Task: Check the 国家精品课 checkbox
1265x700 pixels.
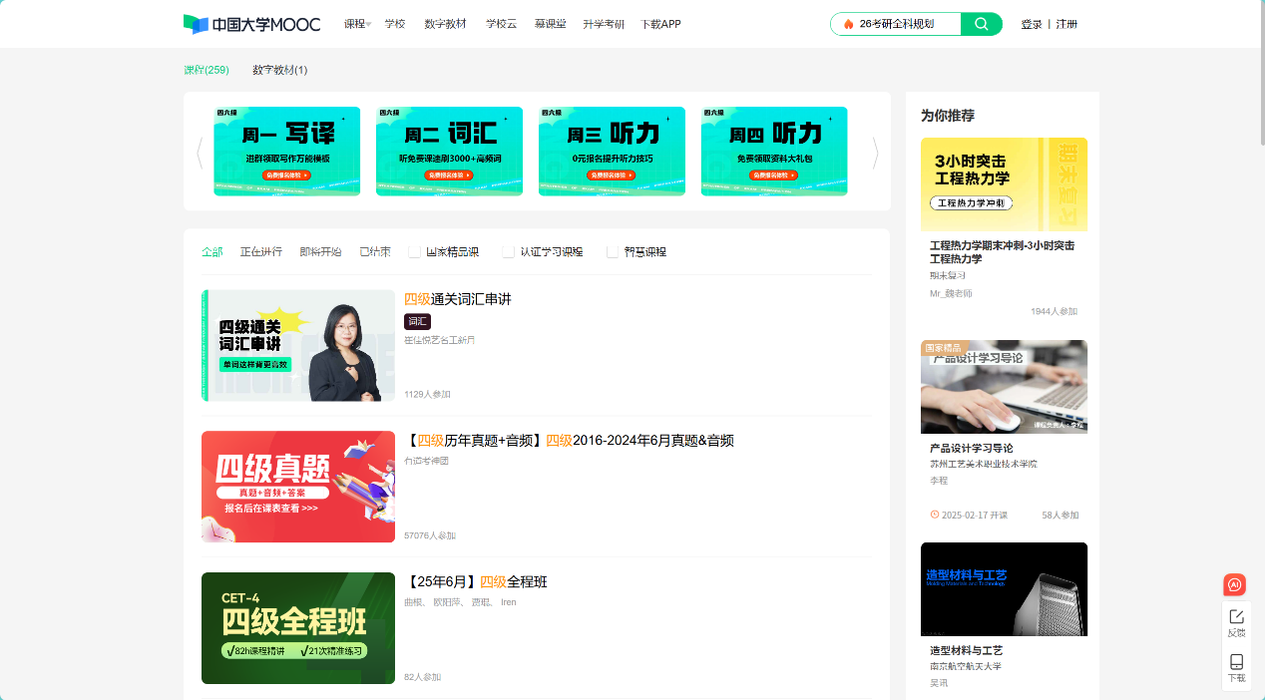Action: click(x=415, y=252)
